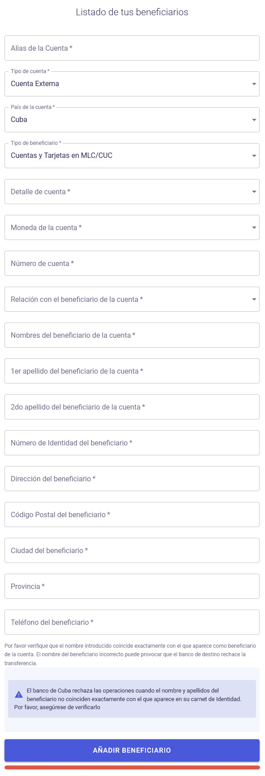Open the Moneda de la cuenta dropdown

(132, 227)
